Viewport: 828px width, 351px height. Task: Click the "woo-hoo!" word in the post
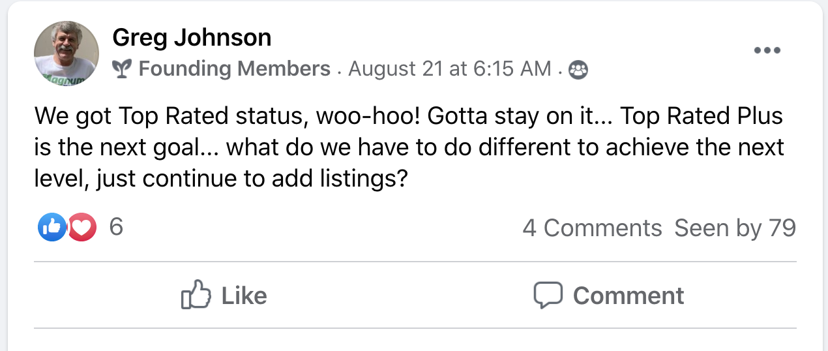(x=372, y=117)
